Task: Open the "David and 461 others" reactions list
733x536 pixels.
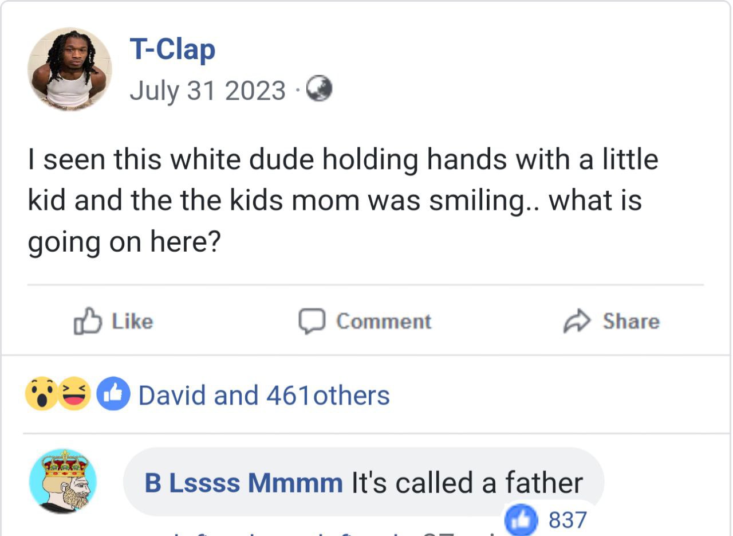Action: point(264,396)
